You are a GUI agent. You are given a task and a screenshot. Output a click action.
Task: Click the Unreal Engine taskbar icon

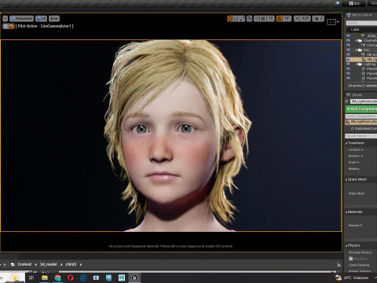click(134, 277)
